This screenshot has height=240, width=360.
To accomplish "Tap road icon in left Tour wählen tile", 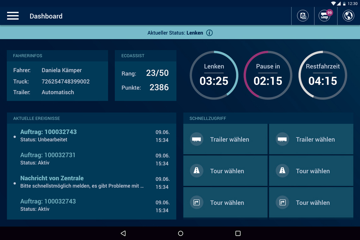I will tap(196, 171).
